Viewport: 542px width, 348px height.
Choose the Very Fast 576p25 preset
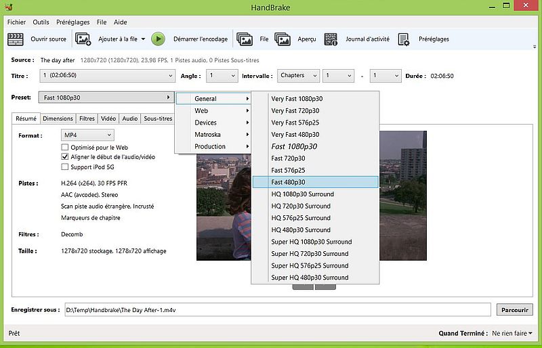coord(315,123)
